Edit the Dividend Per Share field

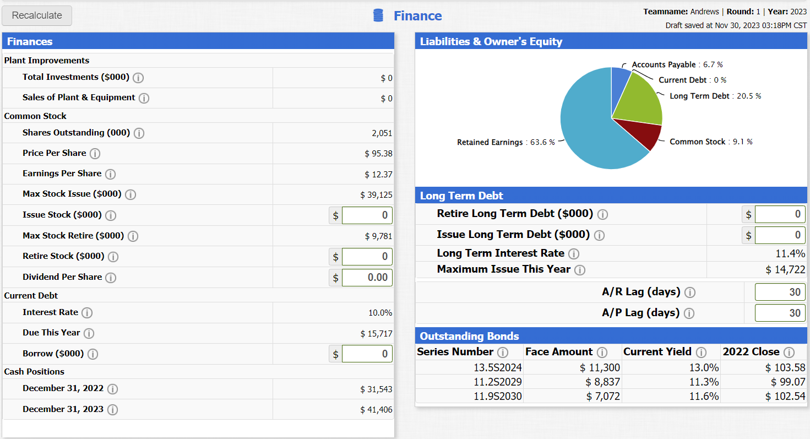[367, 277]
